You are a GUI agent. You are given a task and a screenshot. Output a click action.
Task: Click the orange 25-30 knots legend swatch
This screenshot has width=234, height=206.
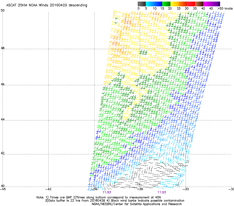pyautogui.click(x=183, y=4)
